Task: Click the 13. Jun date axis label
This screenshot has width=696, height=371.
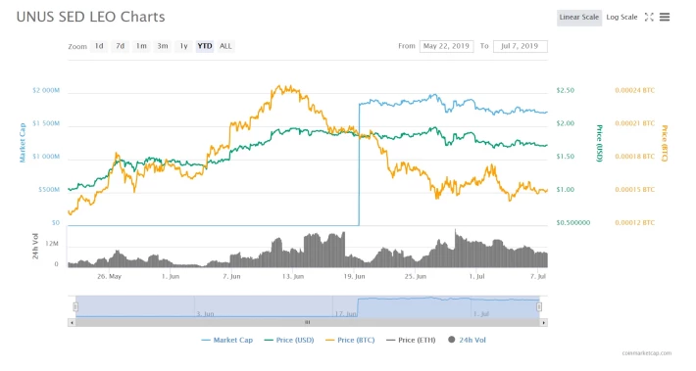Action: click(292, 276)
